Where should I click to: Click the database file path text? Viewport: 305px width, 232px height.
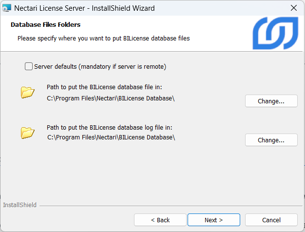click(x=111, y=98)
